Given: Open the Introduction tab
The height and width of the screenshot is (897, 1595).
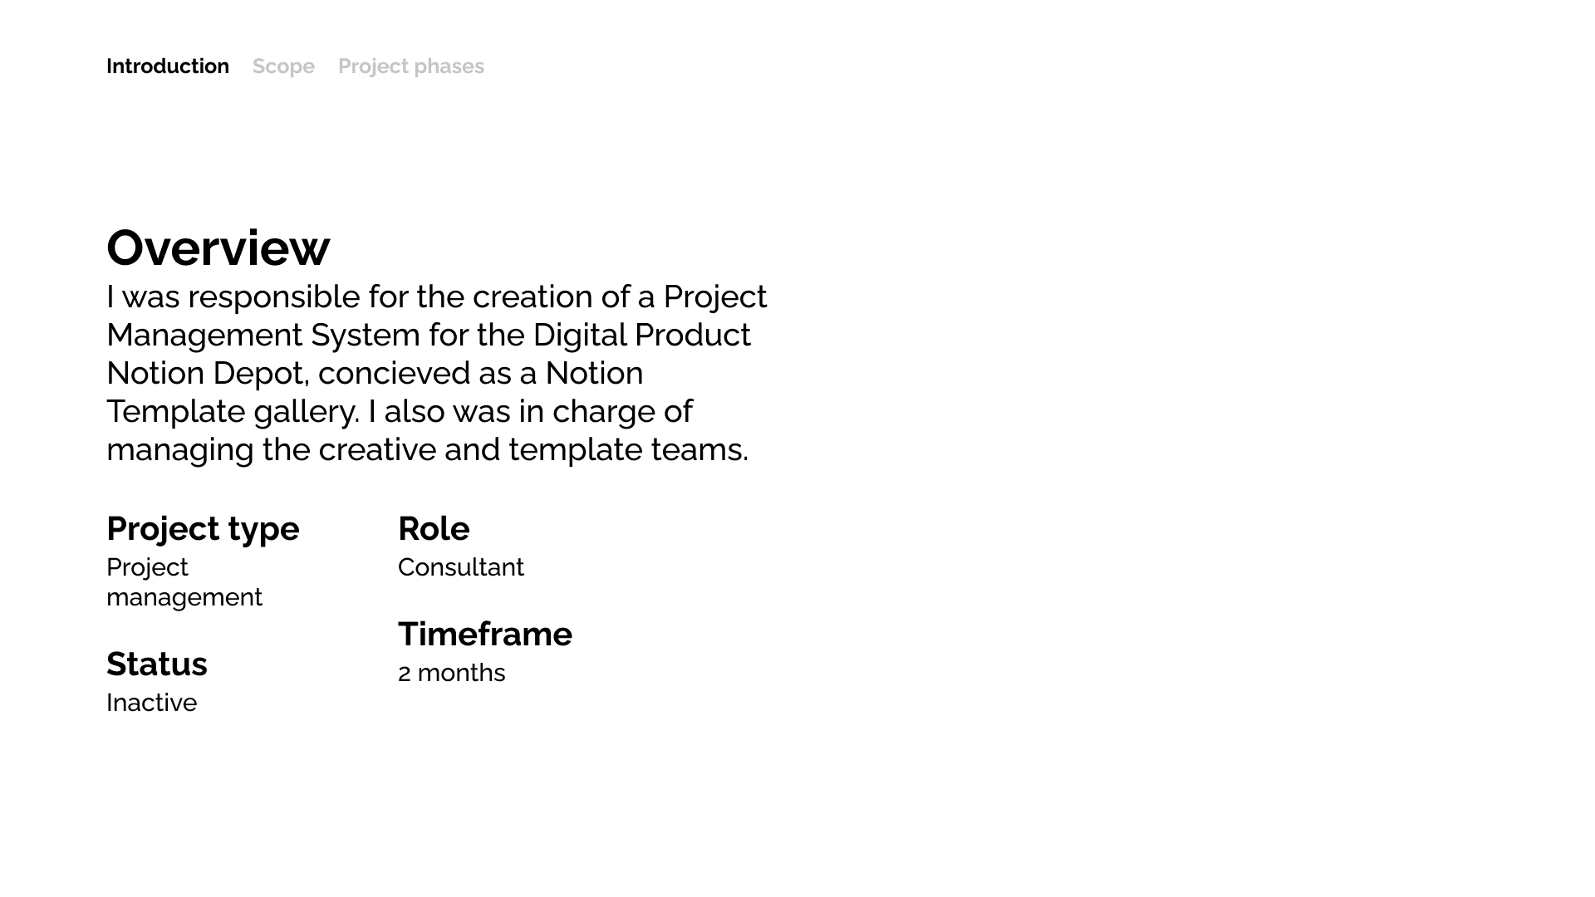Looking at the screenshot, I should 168,66.
